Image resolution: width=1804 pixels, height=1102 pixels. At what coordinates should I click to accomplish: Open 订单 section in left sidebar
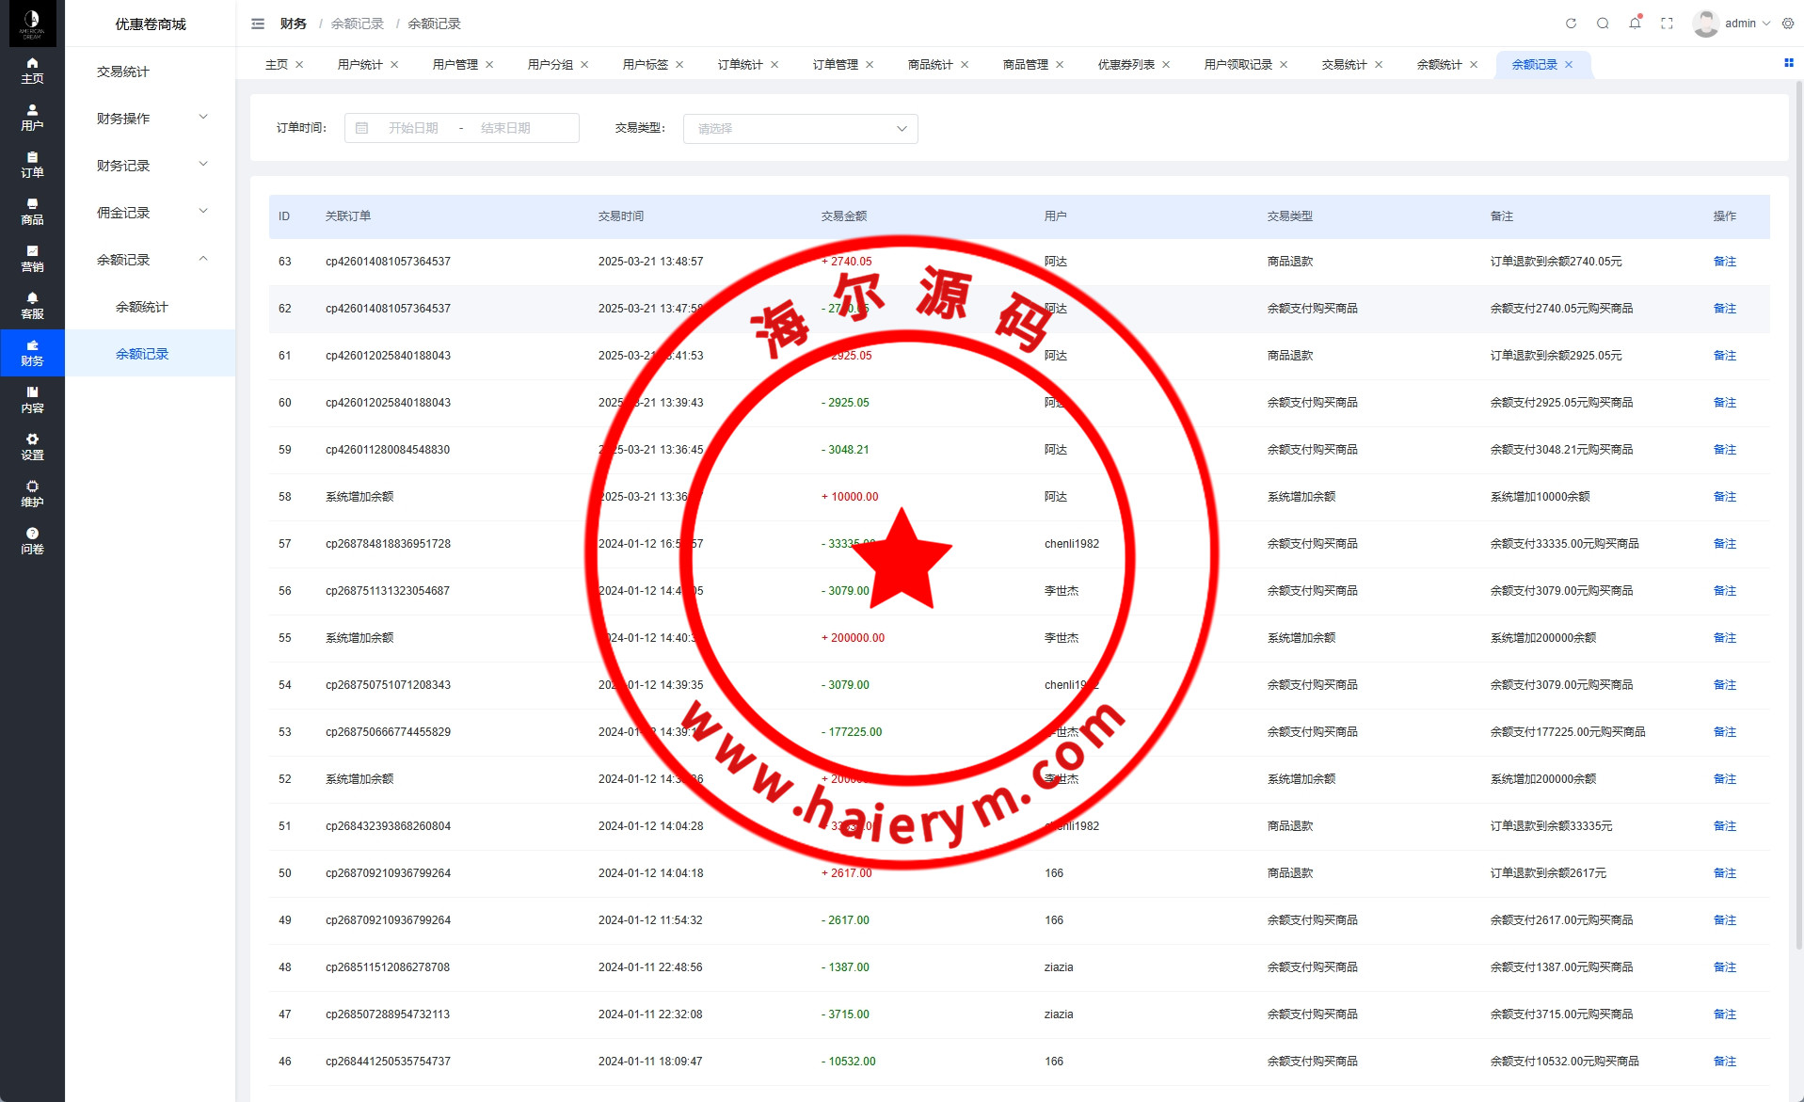click(32, 164)
